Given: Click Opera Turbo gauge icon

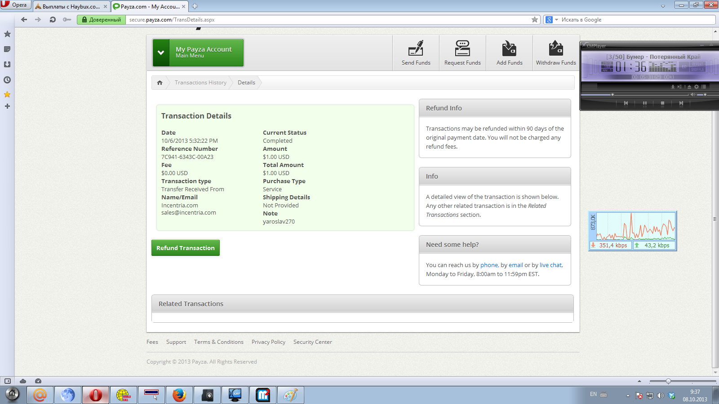Looking at the screenshot, I should (38, 381).
